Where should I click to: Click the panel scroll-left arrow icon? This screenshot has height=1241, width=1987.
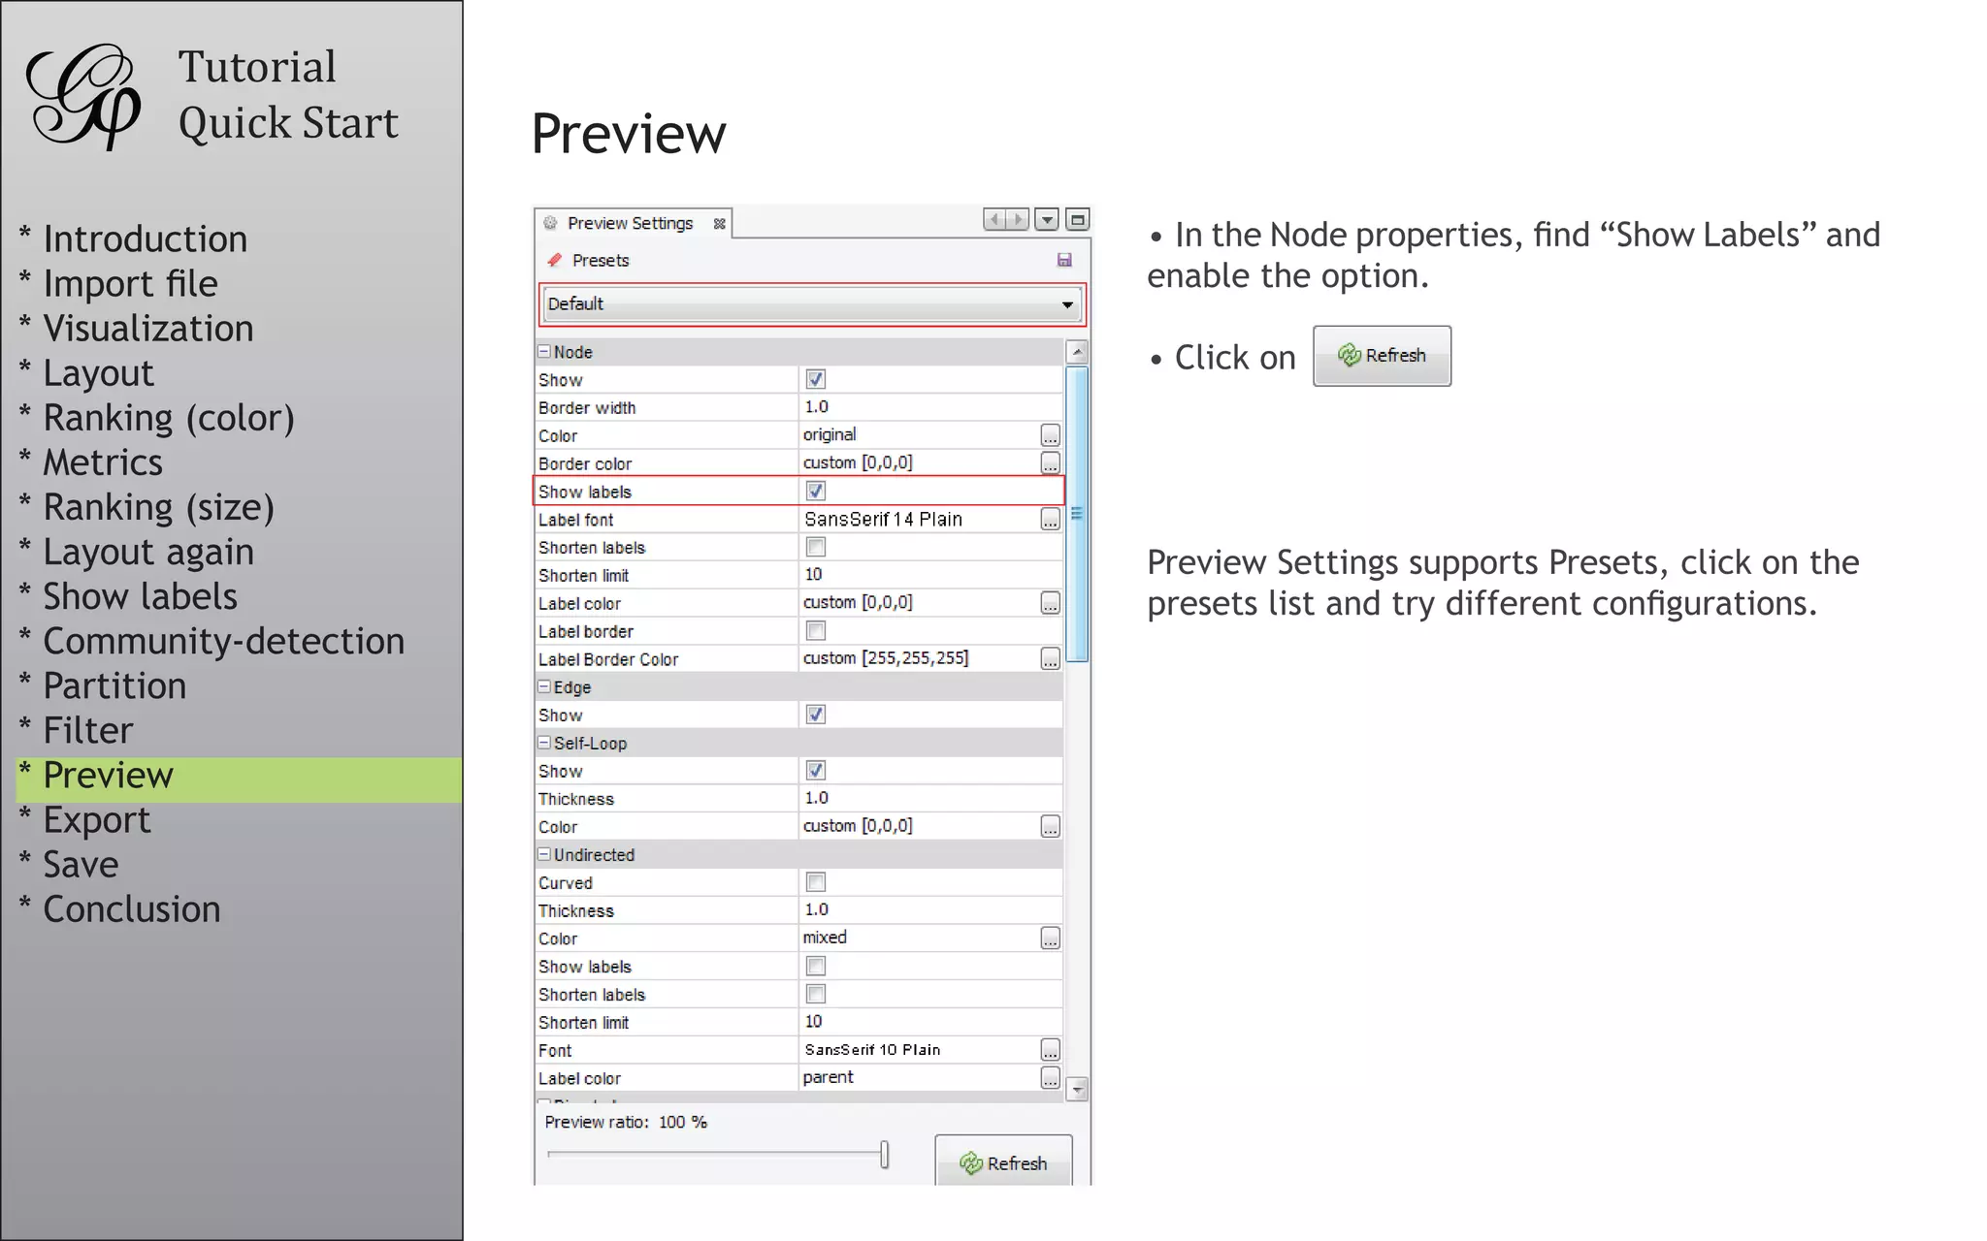click(994, 220)
